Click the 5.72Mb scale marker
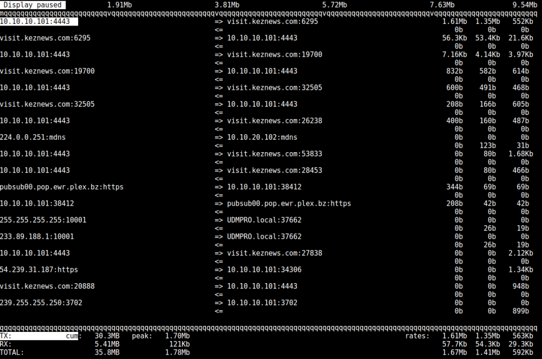Image resolution: width=542 pixels, height=359 pixels. [334, 5]
